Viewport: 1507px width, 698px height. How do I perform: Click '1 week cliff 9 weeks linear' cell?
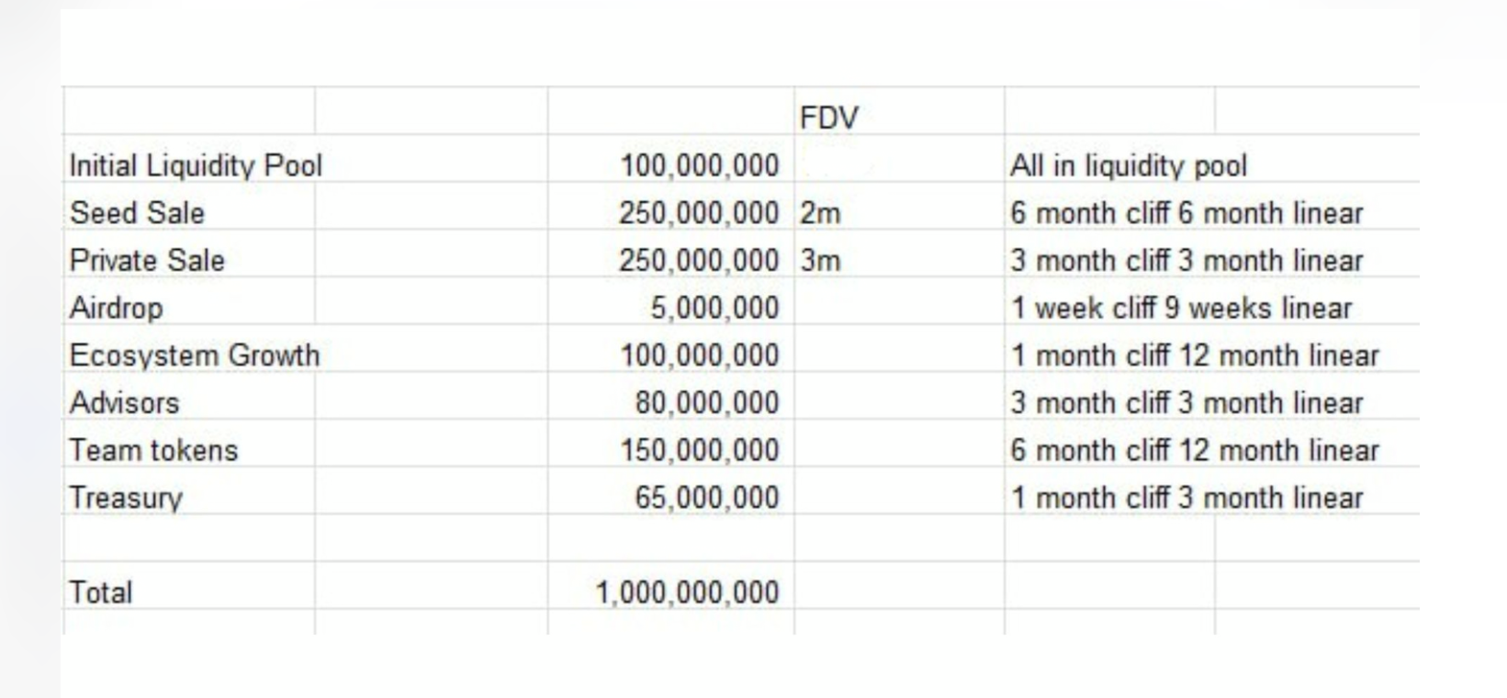tap(1181, 308)
